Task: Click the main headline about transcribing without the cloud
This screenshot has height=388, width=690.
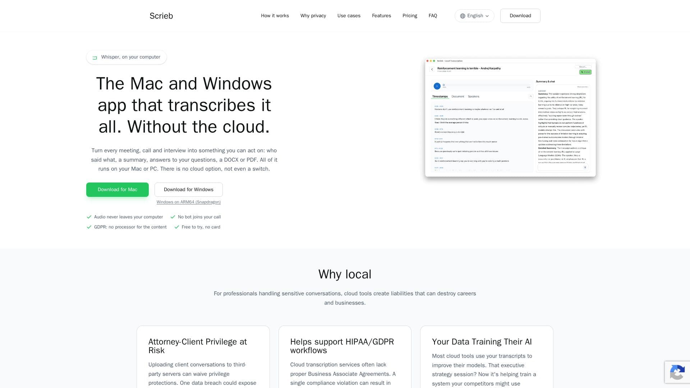Action: (x=184, y=105)
